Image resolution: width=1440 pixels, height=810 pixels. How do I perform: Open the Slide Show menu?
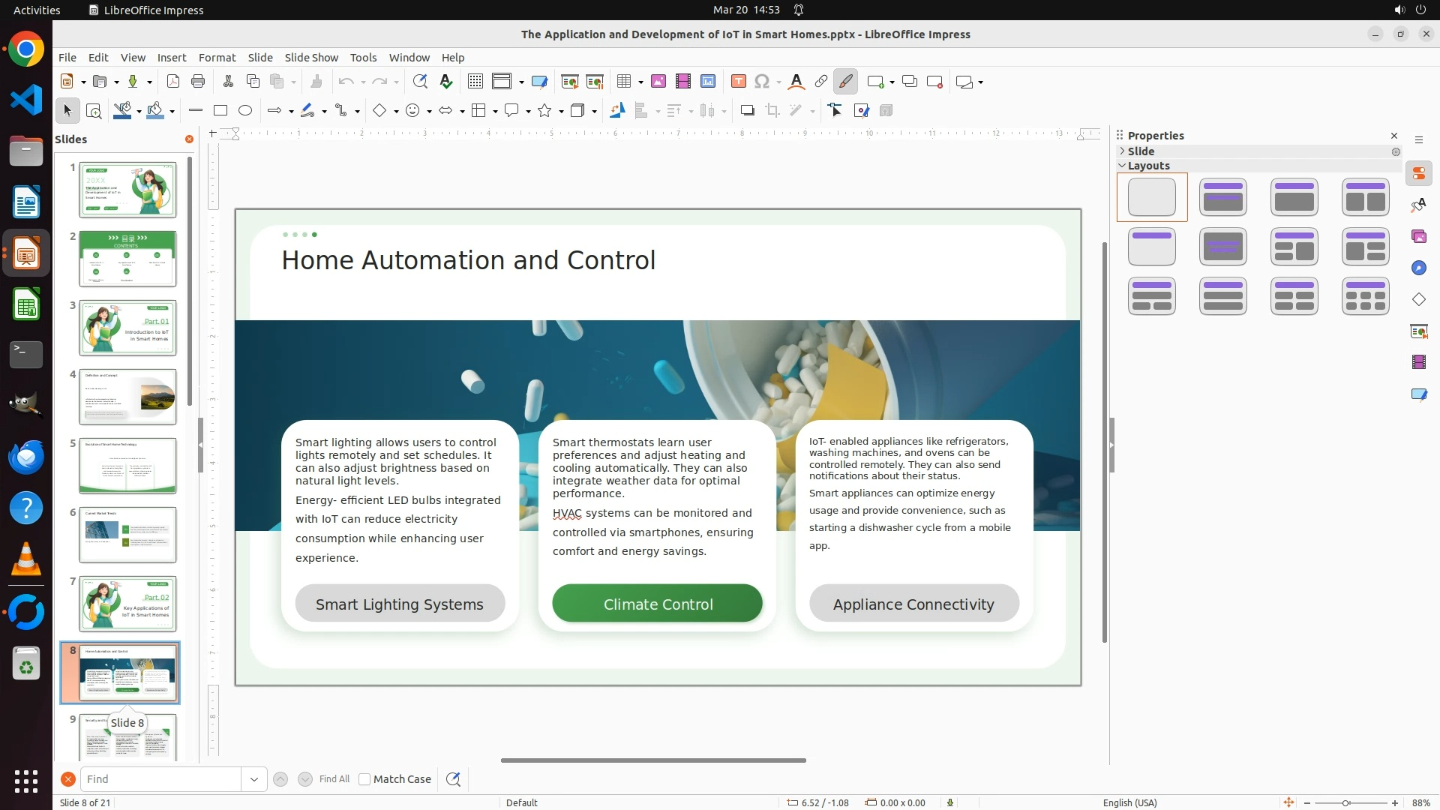pyautogui.click(x=311, y=58)
